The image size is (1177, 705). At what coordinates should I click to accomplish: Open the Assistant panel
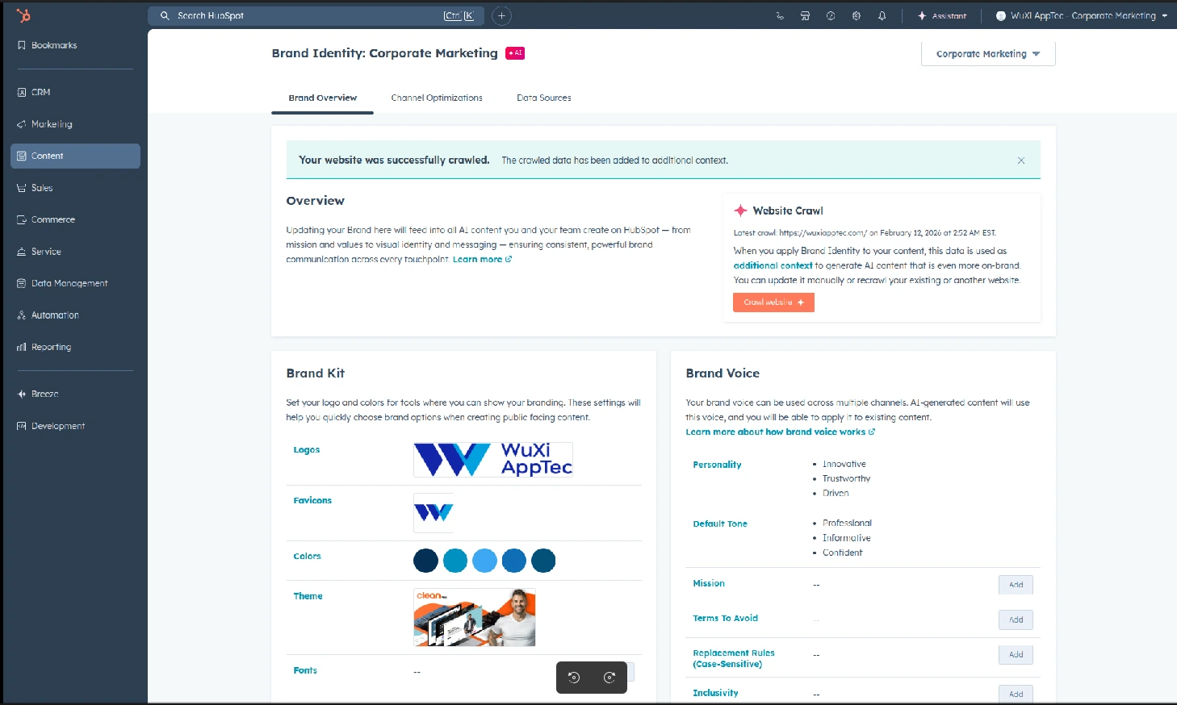[942, 15]
